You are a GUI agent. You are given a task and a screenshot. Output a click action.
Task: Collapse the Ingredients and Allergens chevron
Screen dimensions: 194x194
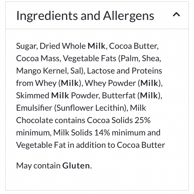click(176, 15)
